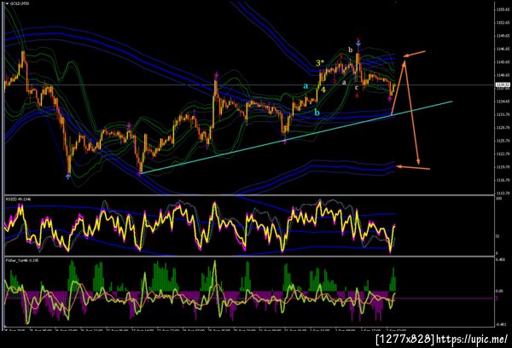Image resolution: width=512 pixels, height=348 pixels.
Task: Select the cyan wave label 'b'
Action: 317,113
